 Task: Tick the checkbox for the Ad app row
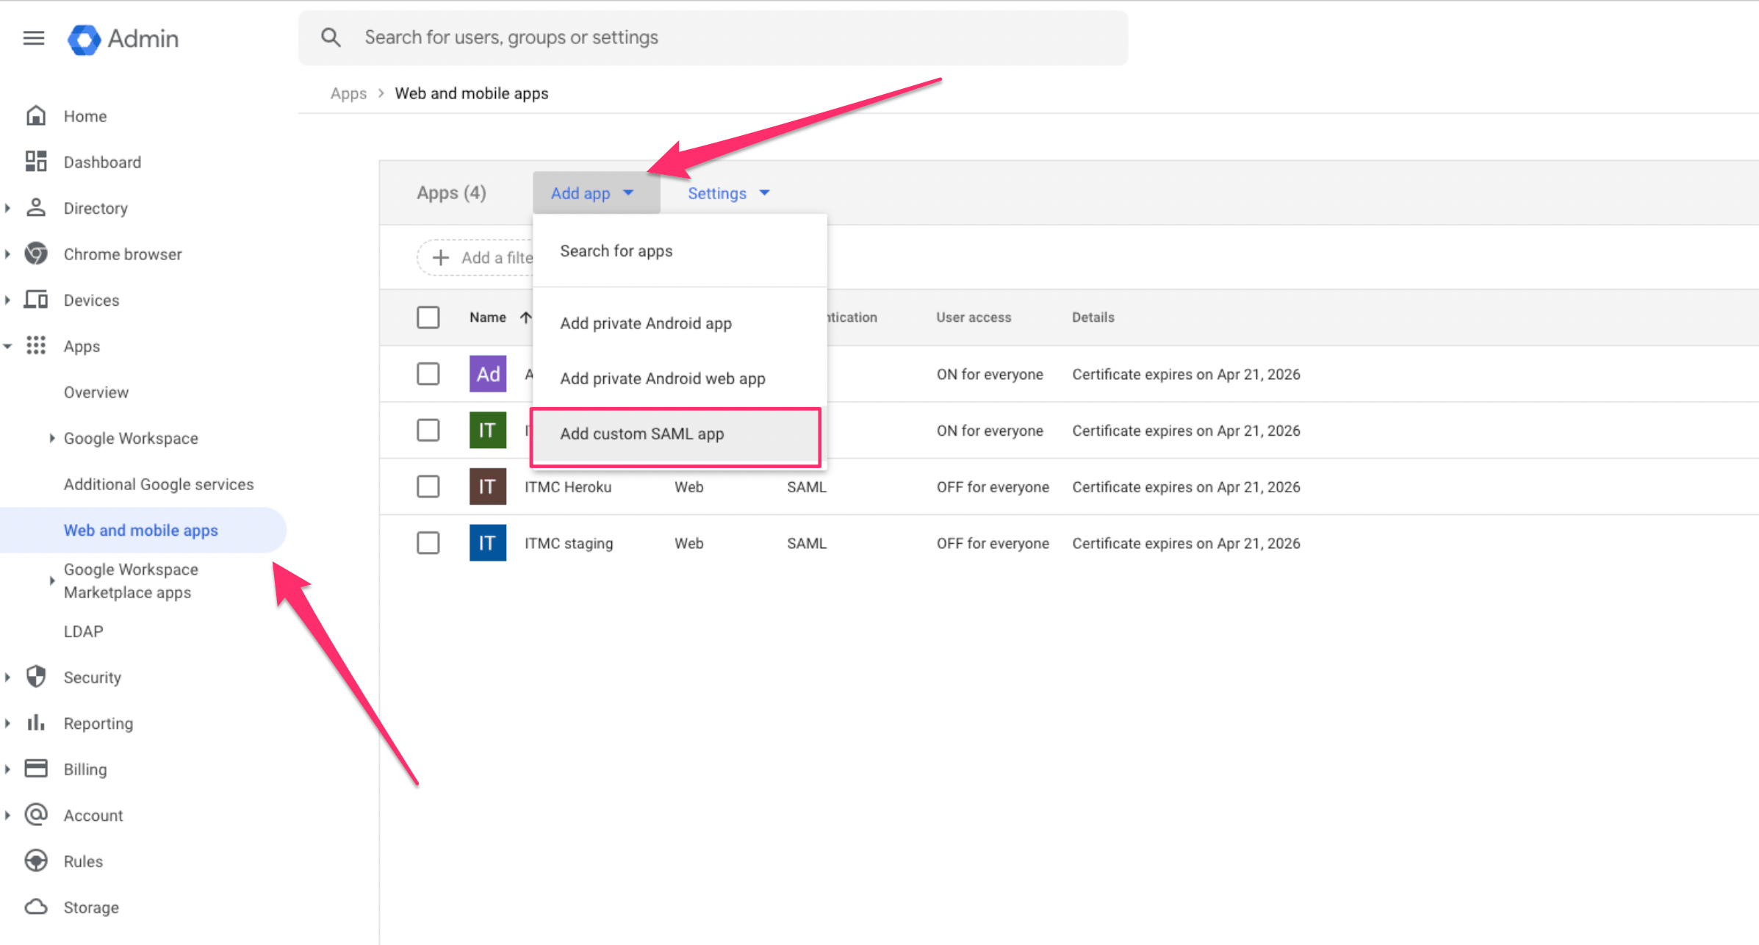coord(428,374)
